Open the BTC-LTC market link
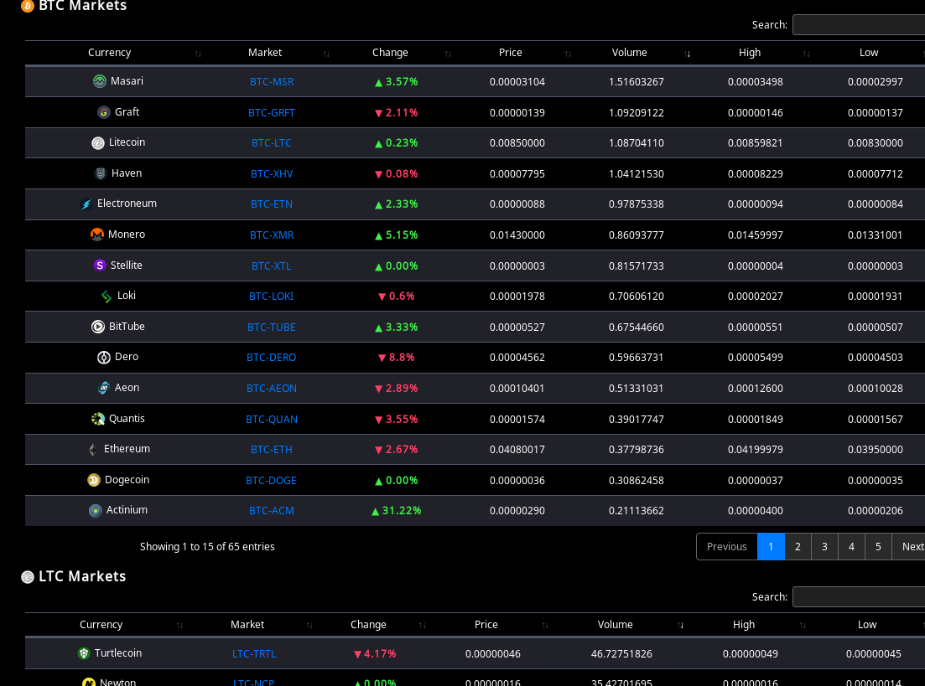Screen dimensions: 925x686 coord(272,143)
